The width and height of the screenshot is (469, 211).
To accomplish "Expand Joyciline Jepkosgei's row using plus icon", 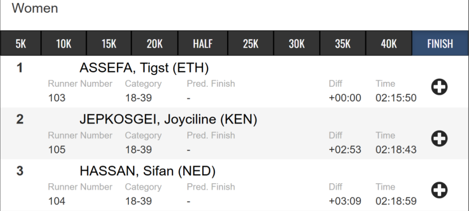I will tap(439, 138).
